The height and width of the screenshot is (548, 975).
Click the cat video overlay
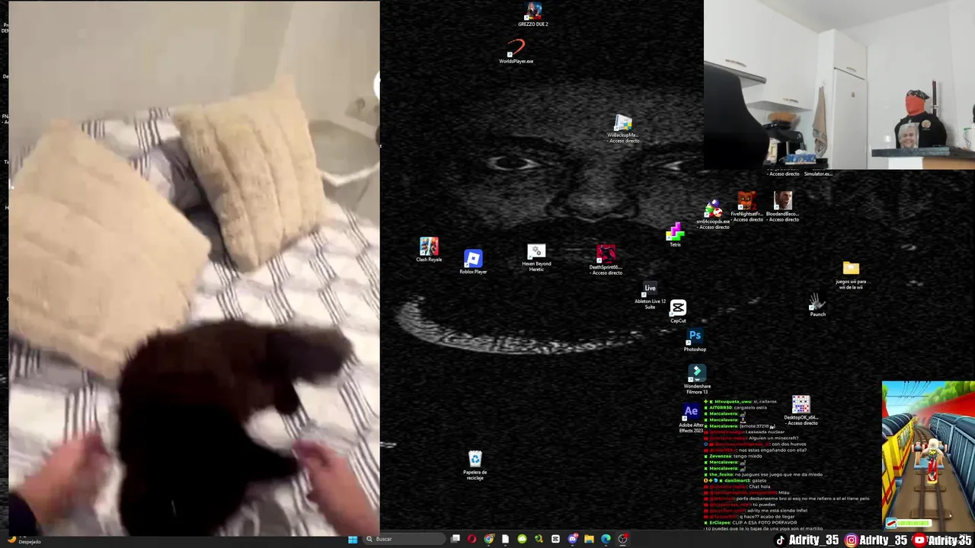pos(193,268)
